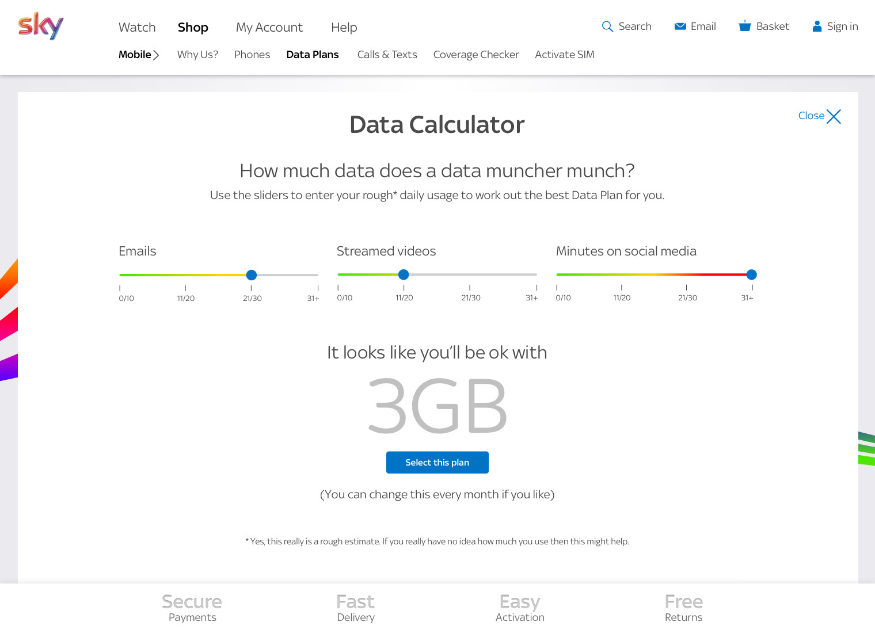
Task: Open the Help menu
Action: pyautogui.click(x=344, y=28)
